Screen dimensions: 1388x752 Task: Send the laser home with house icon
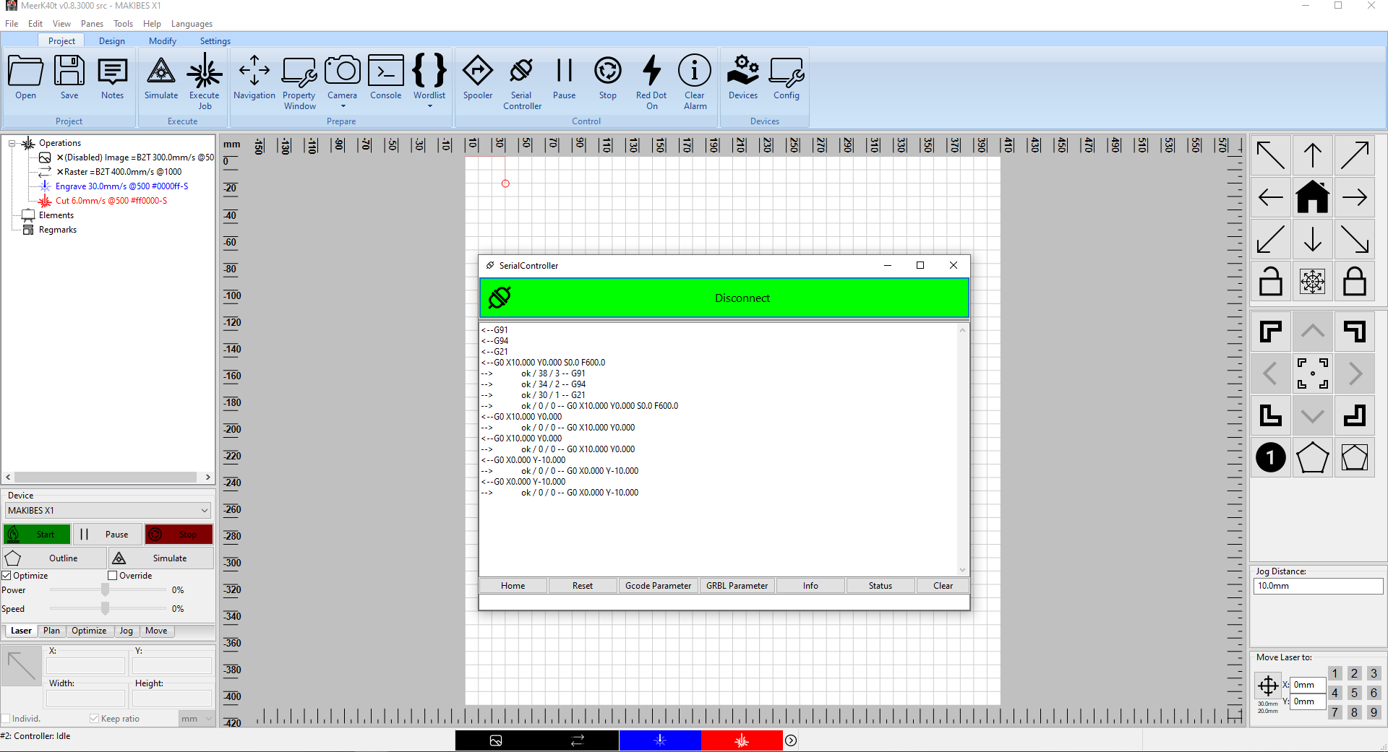coord(1313,197)
